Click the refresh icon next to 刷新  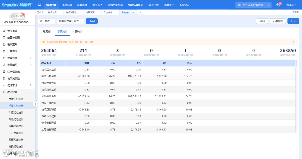point(292,12)
